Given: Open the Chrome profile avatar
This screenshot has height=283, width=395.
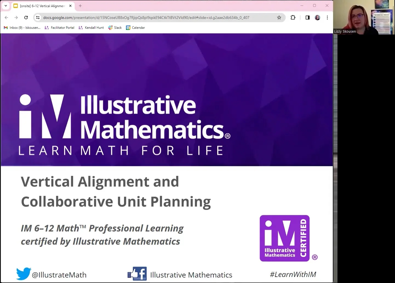Looking at the screenshot, I should pos(317,18).
